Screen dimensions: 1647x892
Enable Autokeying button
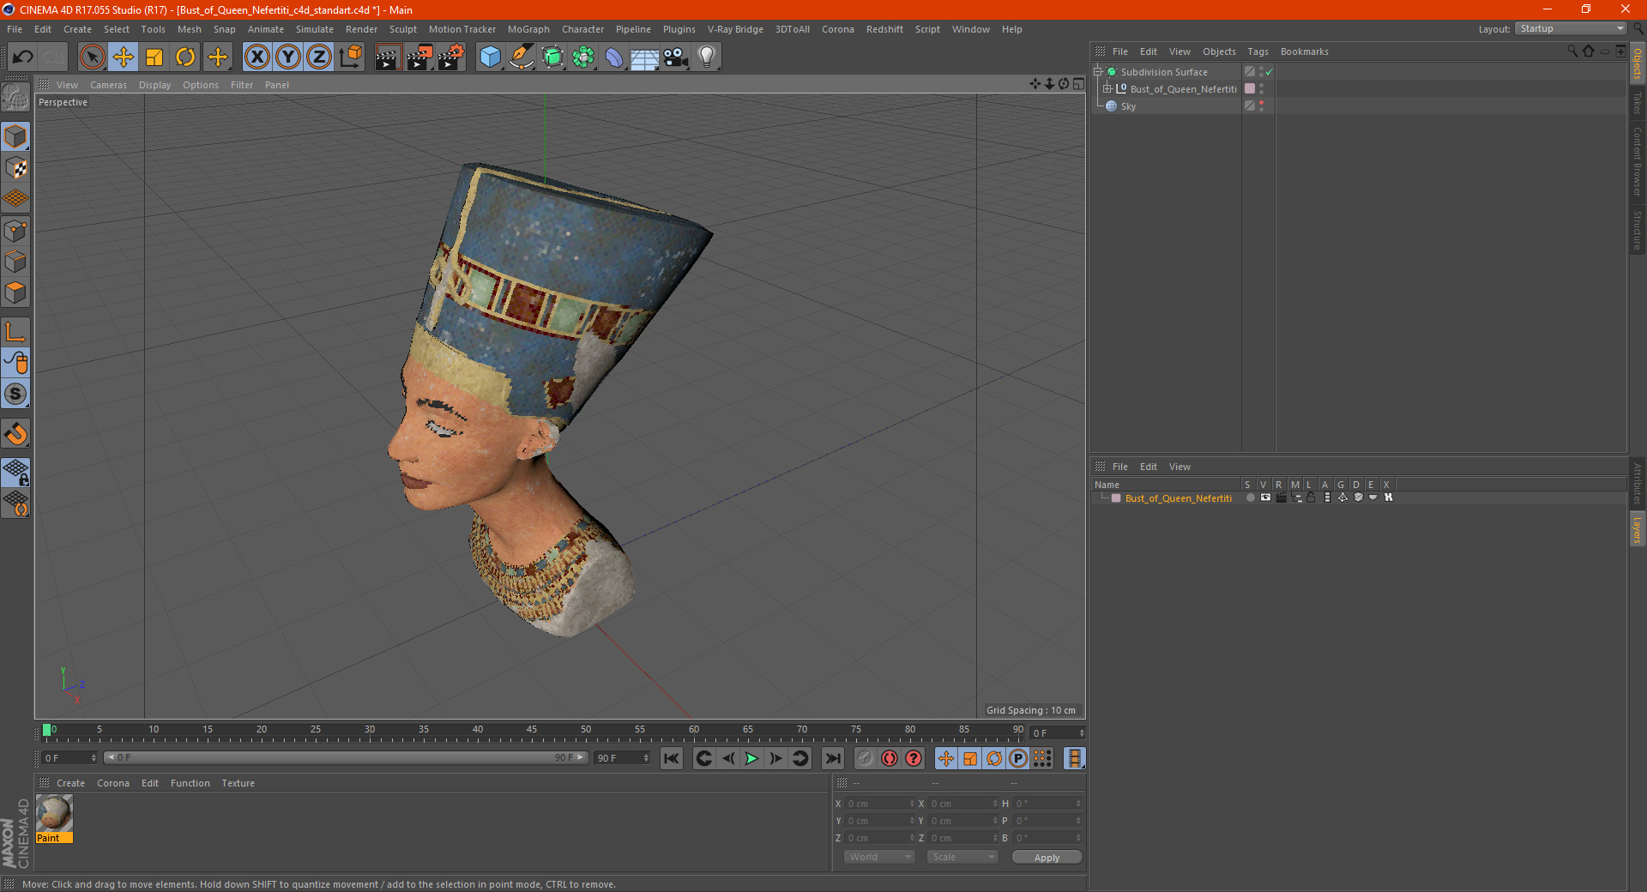[890, 758]
